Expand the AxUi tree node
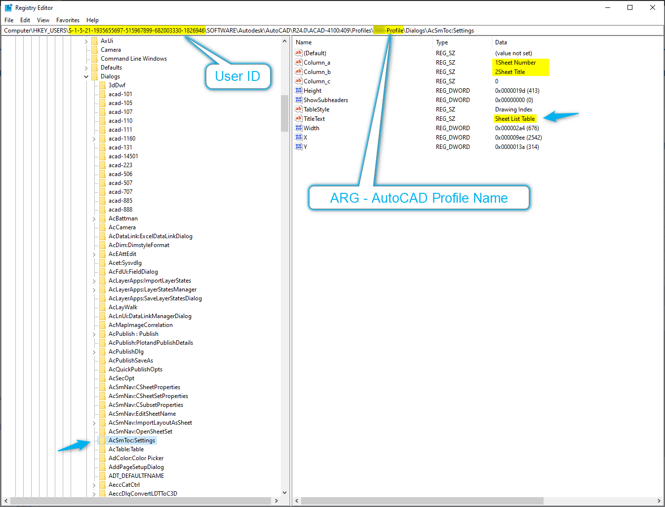This screenshot has height=507, width=665. (86, 41)
